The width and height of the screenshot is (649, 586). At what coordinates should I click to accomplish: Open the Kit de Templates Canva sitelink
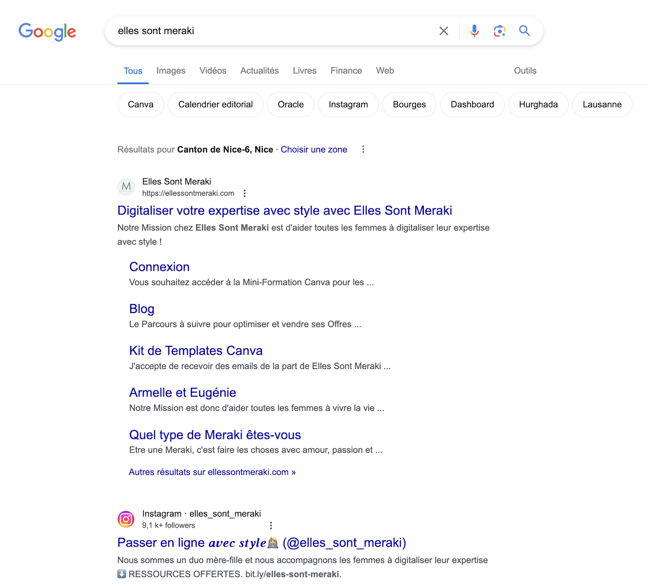[196, 351]
